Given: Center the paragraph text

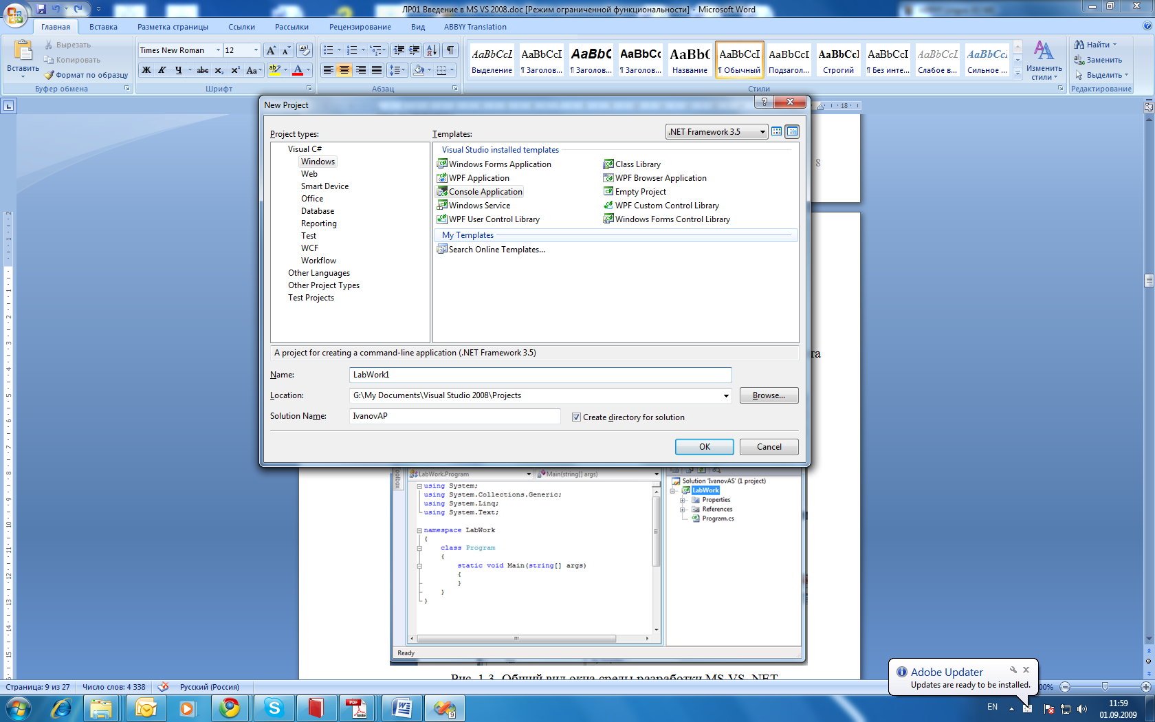Looking at the screenshot, I should coord(344,70).
